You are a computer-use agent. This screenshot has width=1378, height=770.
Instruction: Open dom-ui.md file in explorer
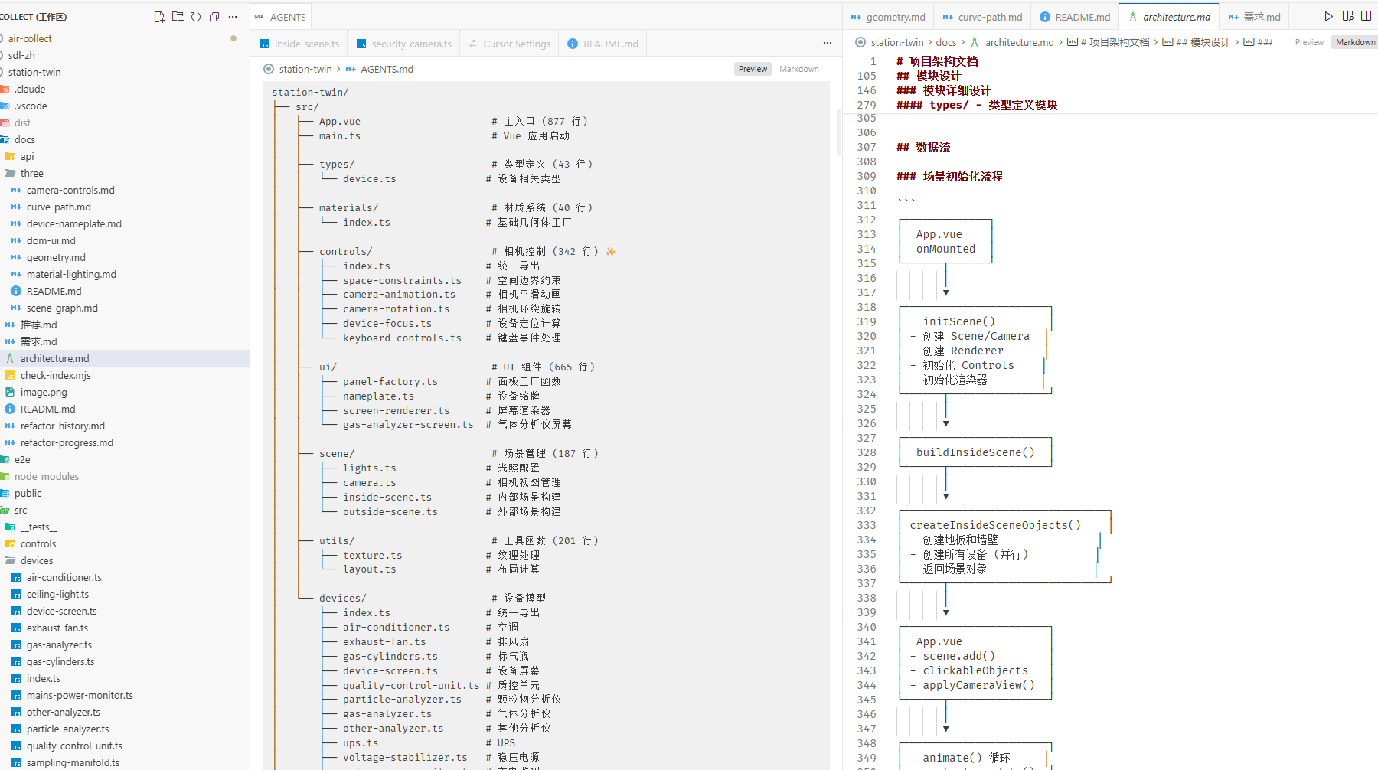[x=51, y=240]
